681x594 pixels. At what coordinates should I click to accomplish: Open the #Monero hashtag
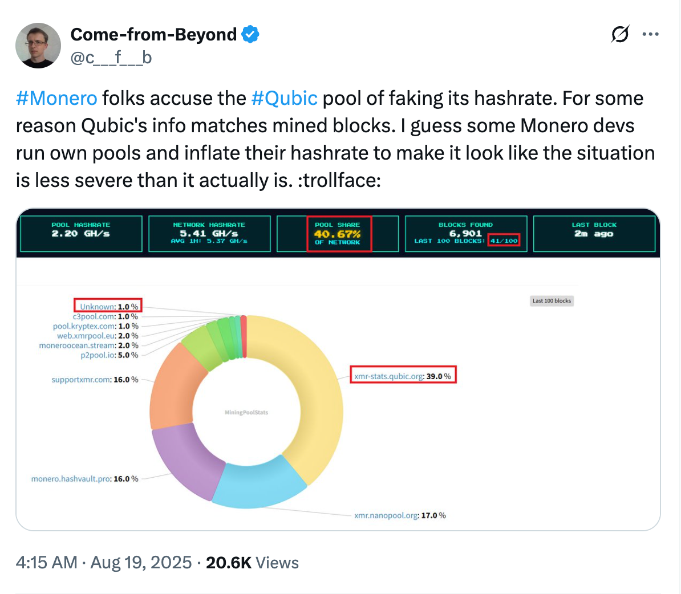[x=56, y=98]
